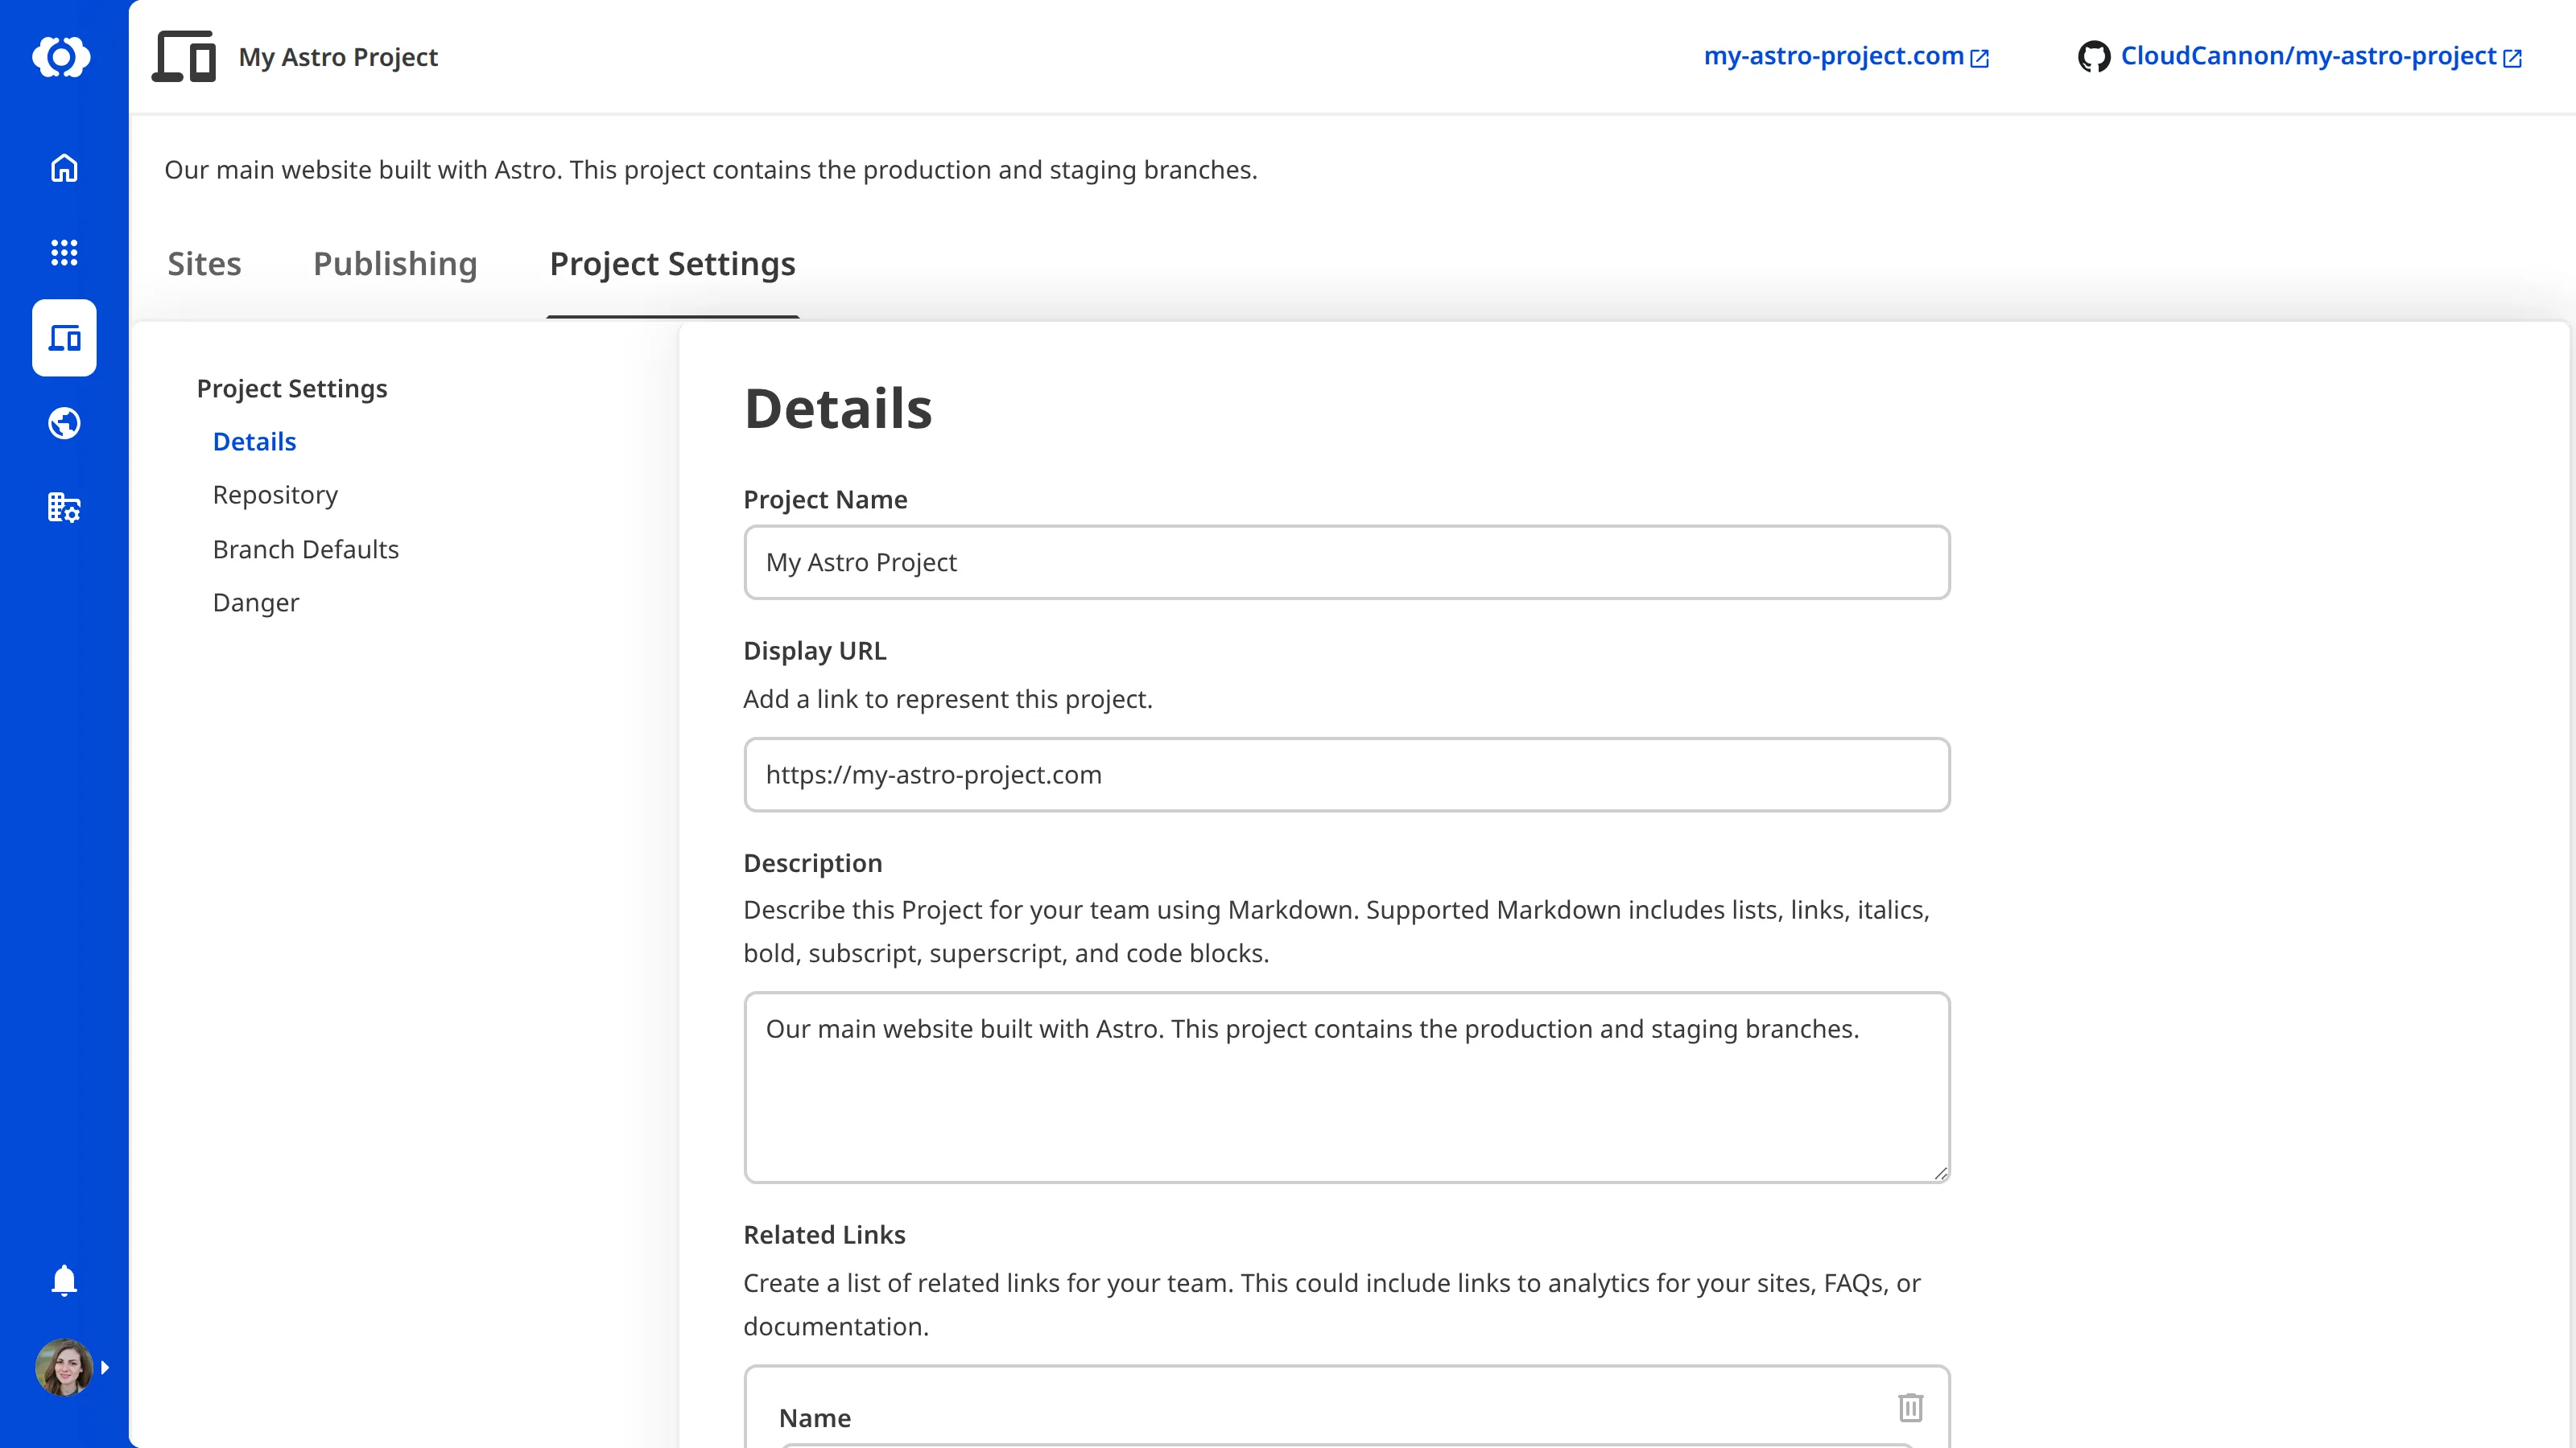
Task: Open the Home icon in the sidebar
Action: [63, 168]
